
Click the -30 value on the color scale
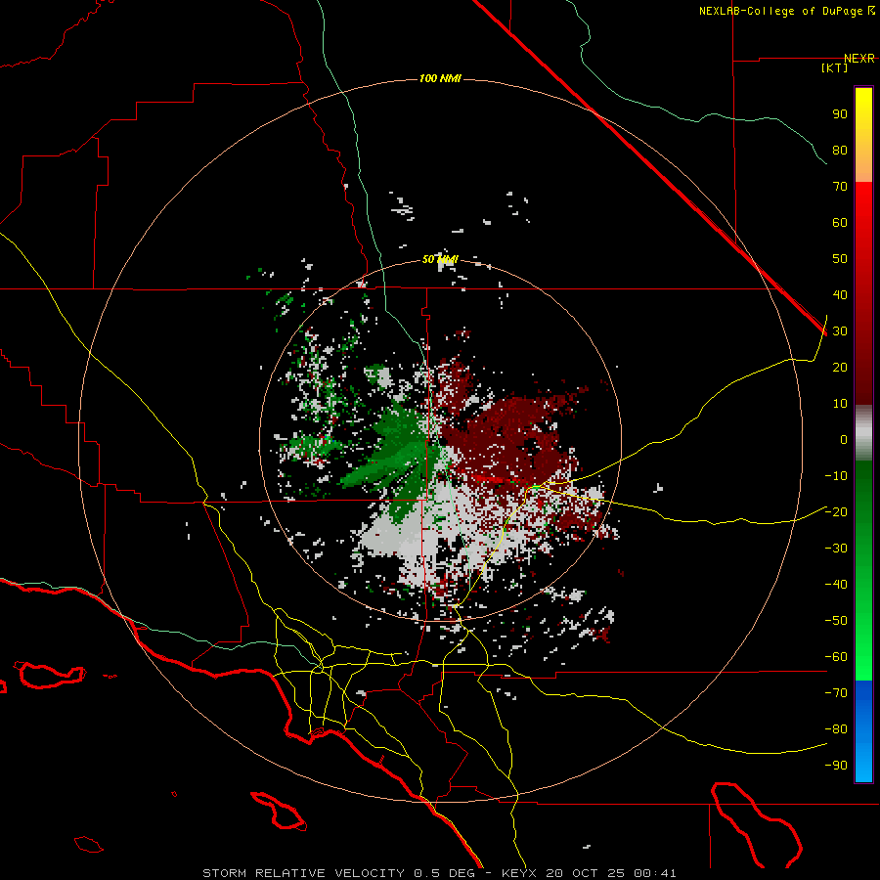point(836,549)
